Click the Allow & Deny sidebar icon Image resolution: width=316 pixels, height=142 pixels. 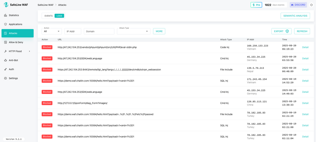(x=6, y=42)
